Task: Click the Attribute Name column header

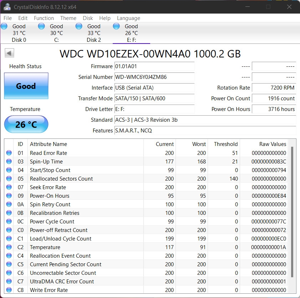Action: (x=49, y=144)
